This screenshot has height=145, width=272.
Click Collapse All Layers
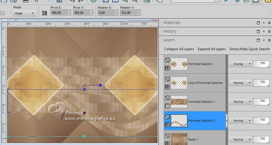(179, 49)
